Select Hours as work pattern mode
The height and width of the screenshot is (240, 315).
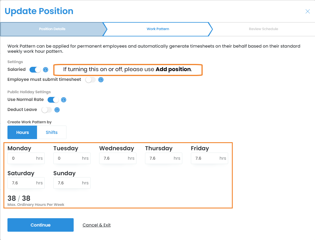22,132
